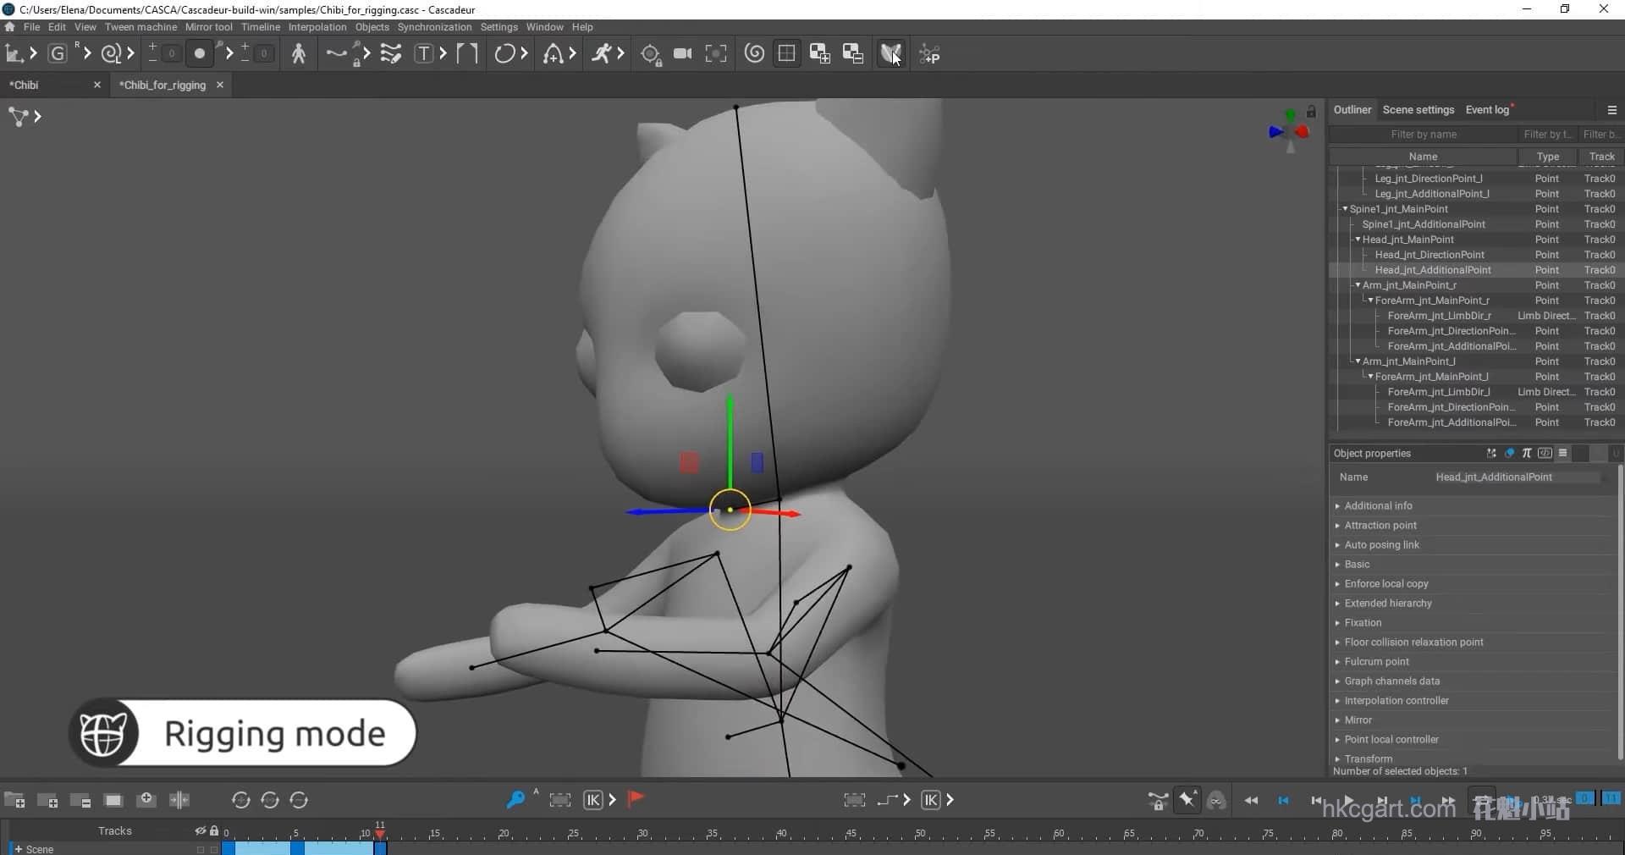The width and height of the screenshot is (1625, 855).
Task: Open the Event log tab
Action: [x=1487, y=110]
